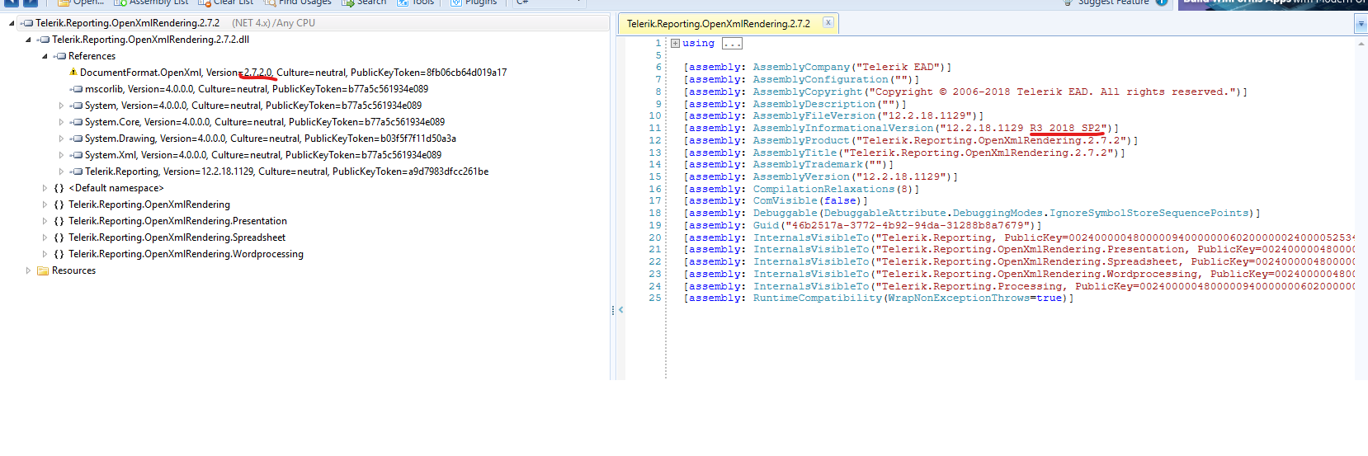
Task: Click the warning icon beside DocumentFormat.OpenXml reference
Action: tap(73, 73)
